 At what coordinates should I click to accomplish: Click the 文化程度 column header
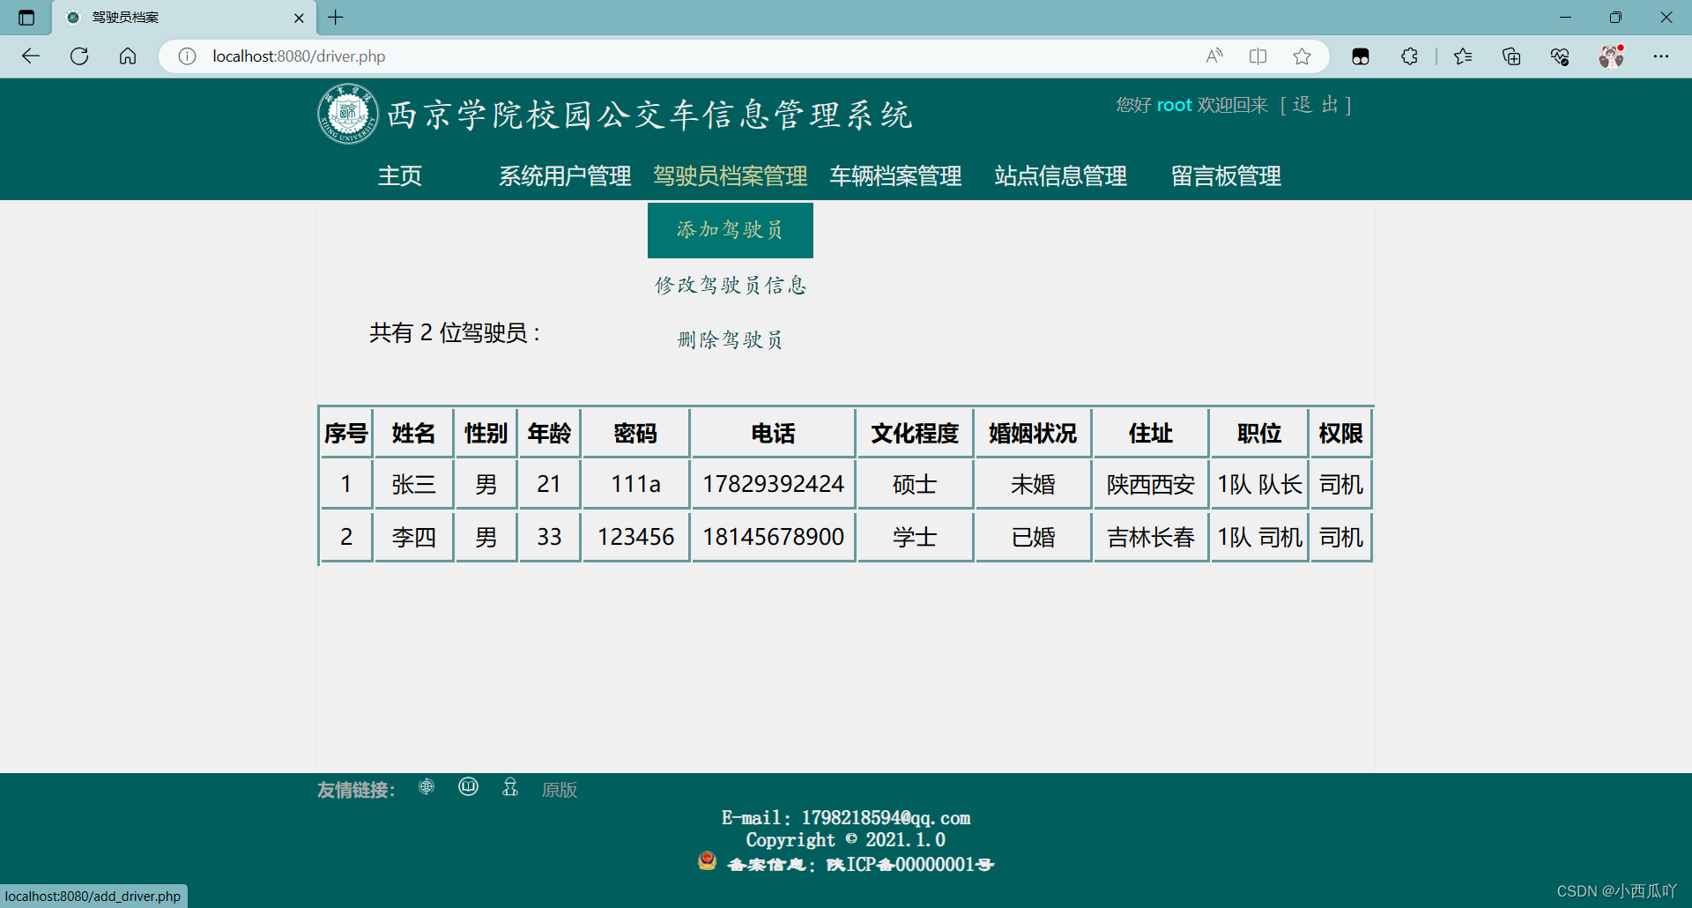click(x=915, y=433)
